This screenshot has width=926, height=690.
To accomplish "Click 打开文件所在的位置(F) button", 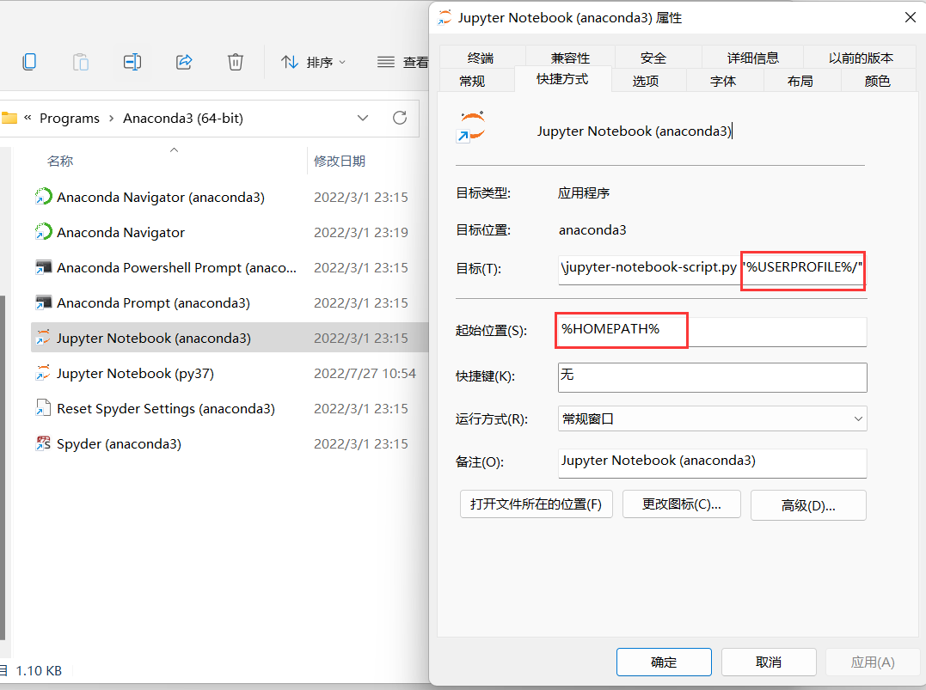I will coord(537,504).
